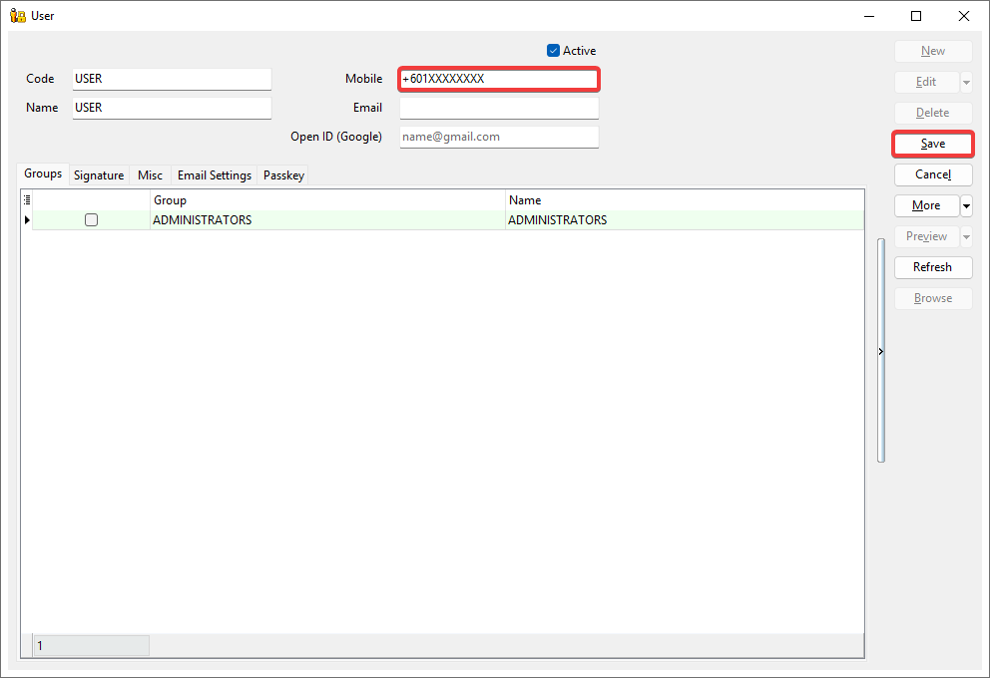Viewport: 990px width, 678px height.
Task: Click the User window title icon
Action: point(17,16)
